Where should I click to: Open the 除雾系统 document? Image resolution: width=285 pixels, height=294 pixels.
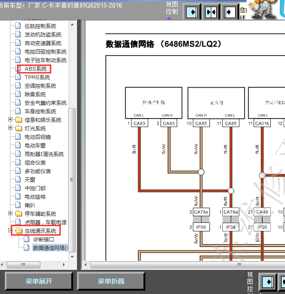click(35, 94)
